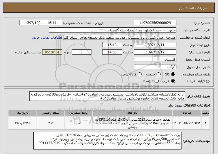218x154 pixels.
Task: Click the شهر محل تحویل label
Action: point(198,67)
